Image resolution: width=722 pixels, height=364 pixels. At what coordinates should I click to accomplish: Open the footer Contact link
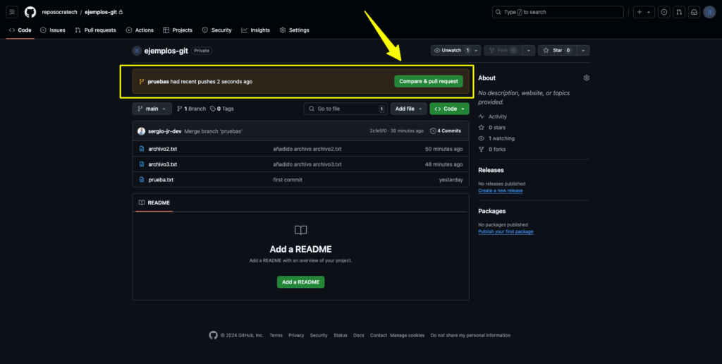point(379,336)
